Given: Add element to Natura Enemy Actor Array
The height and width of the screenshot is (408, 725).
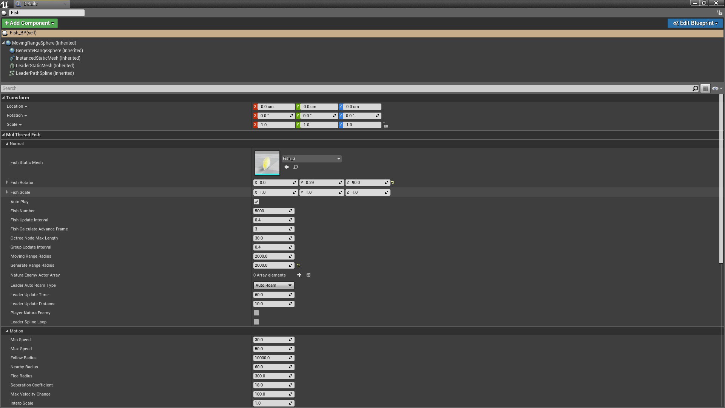Looking at the screenshot, I should coord(299,275).
